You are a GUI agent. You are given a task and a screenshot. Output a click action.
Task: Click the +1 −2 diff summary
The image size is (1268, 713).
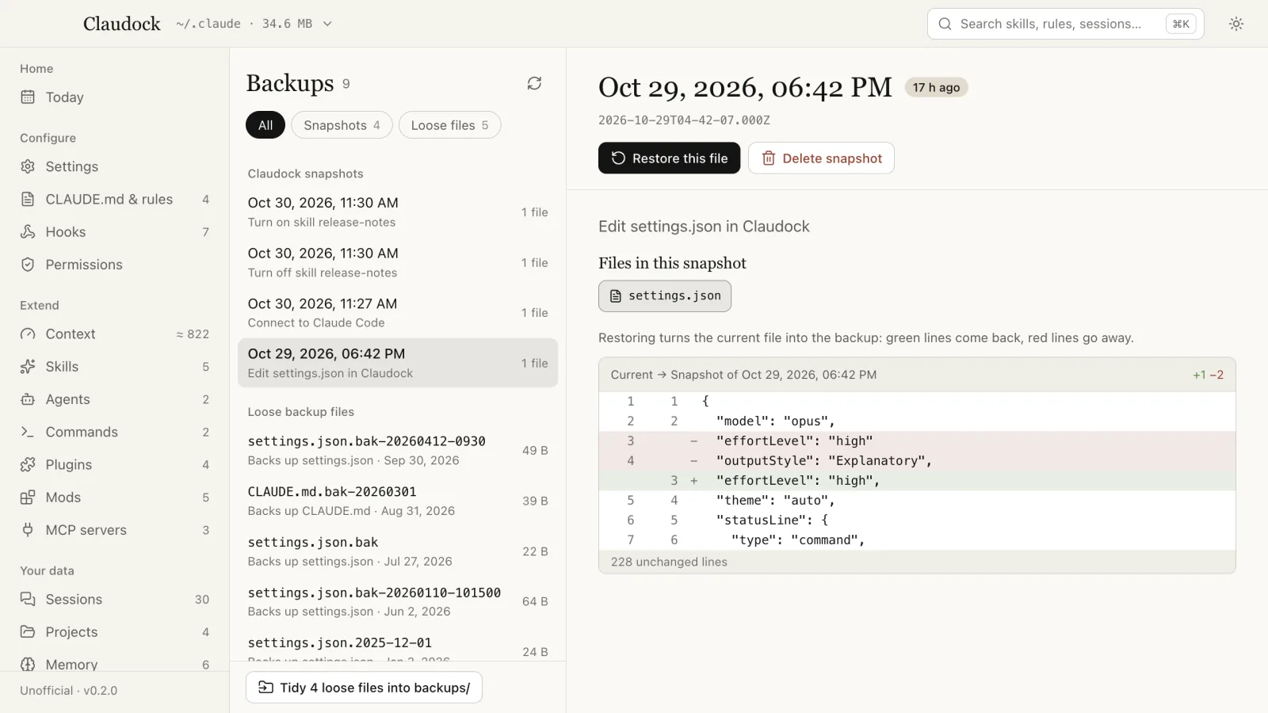(x=1208, y=375)
